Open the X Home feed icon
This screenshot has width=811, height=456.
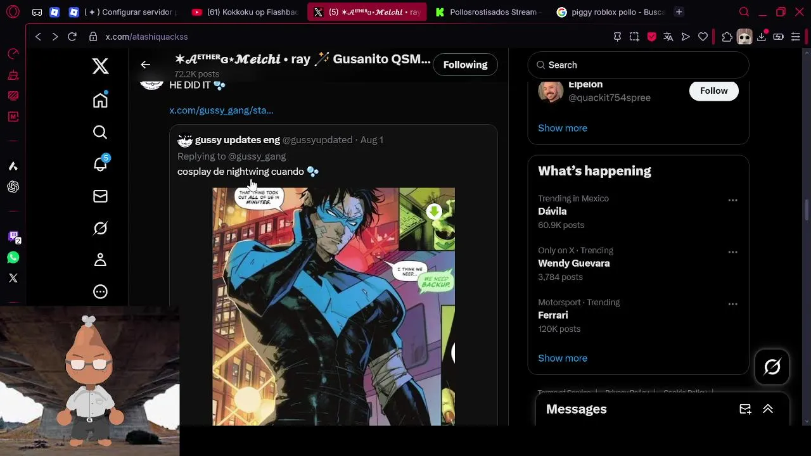[100, 100]
